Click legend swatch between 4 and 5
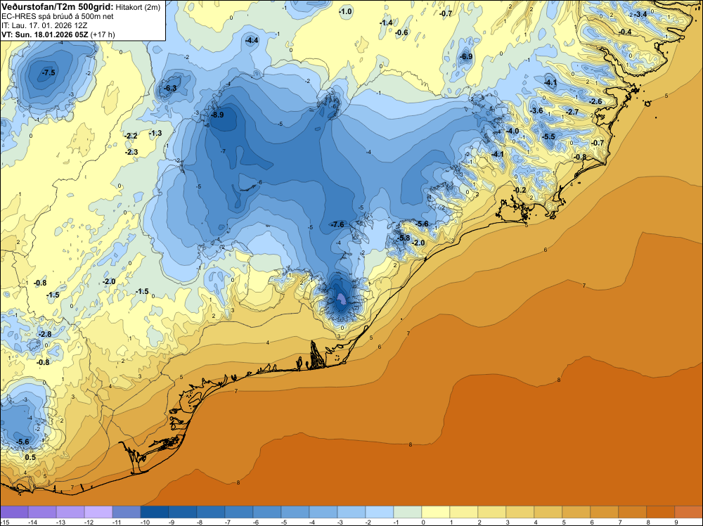Viewport: 703px width, 526px height. tap(548, 512)
